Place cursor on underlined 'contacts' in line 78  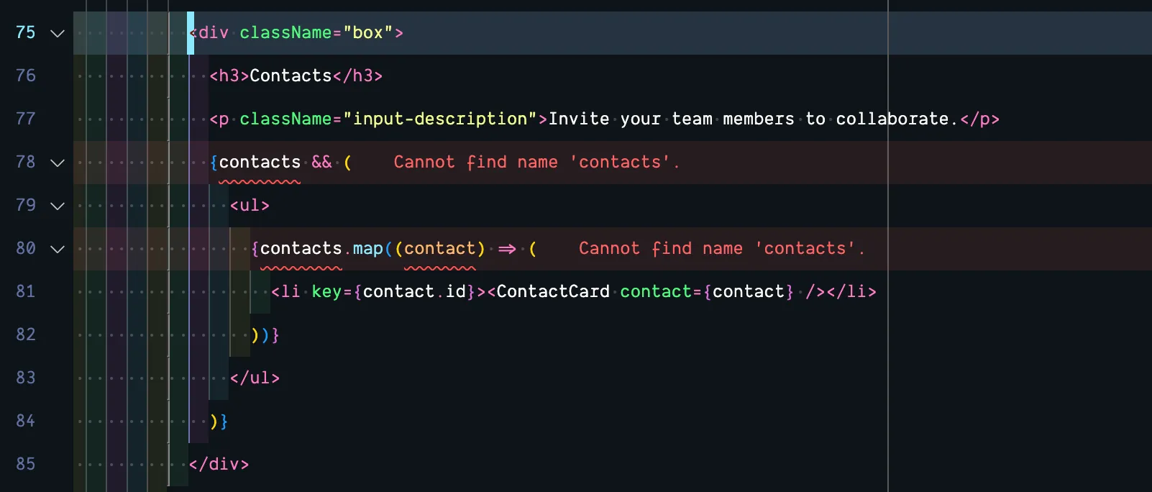(x=260, y=163)
